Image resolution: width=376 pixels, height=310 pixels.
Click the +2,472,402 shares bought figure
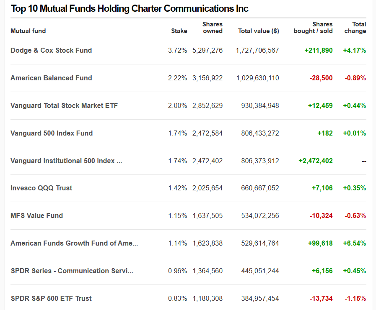(316, 161)
